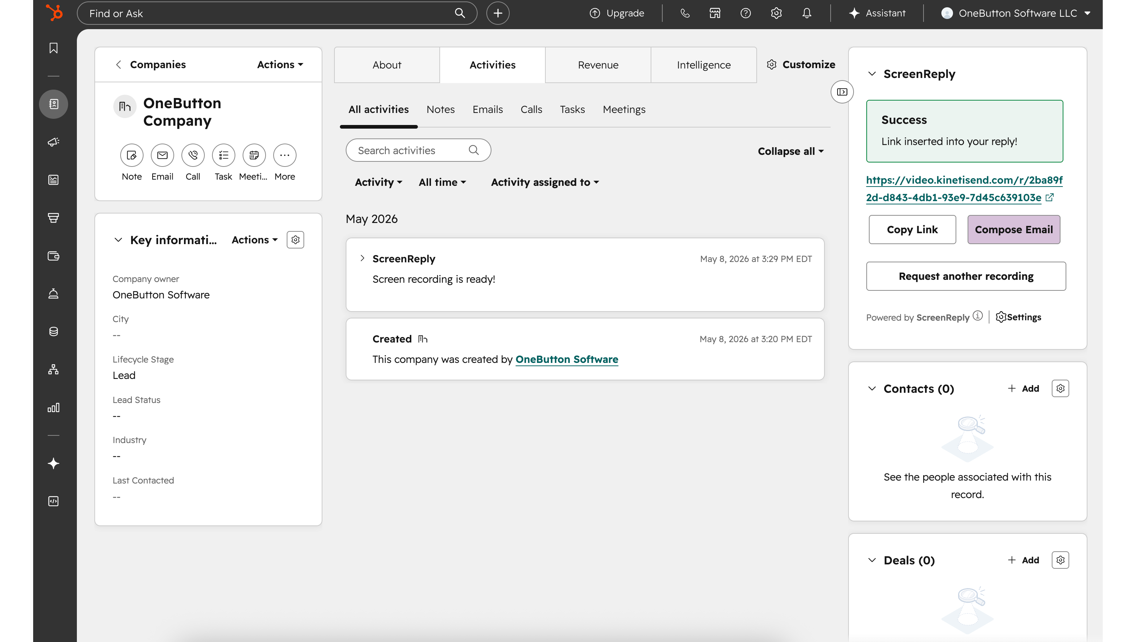Open the Activity filter dropdown
The width and height of the screenshot is (1141, 642).
click(x=378, y=182)
